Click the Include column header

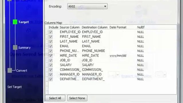(53, 27)
